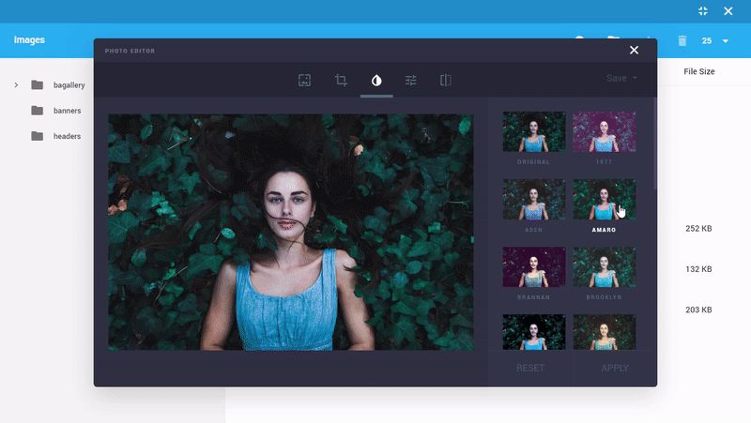Click the 132 KB file size
751x423 pixels.
pyautogui.click(x=698, y=269)
